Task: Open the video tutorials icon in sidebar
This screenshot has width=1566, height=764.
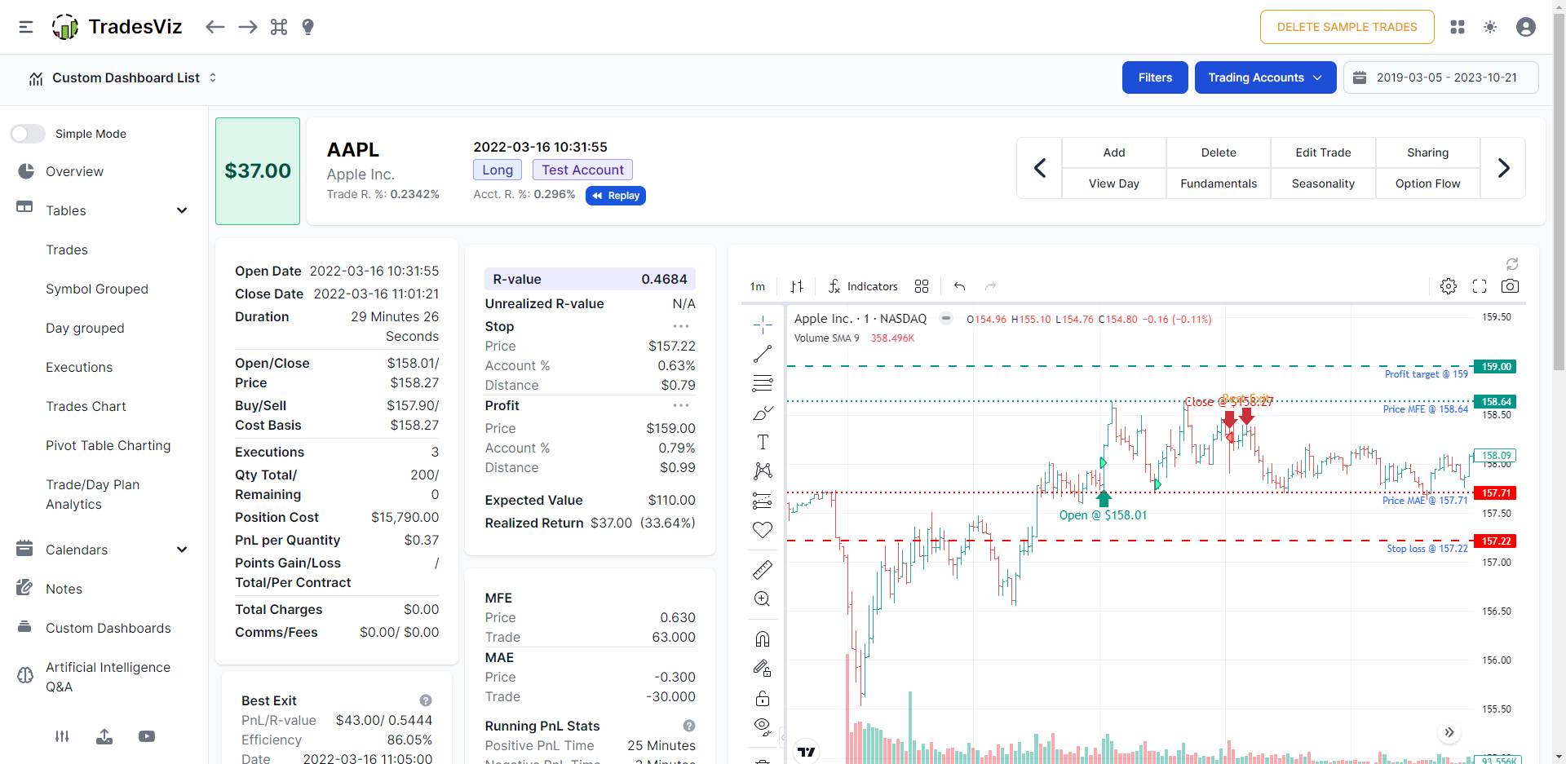Action: click(x=147, y=736)
